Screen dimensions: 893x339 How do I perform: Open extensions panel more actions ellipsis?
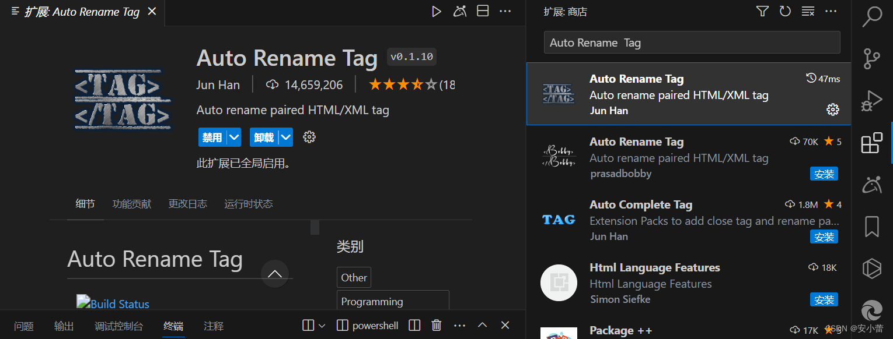[831, 11]
